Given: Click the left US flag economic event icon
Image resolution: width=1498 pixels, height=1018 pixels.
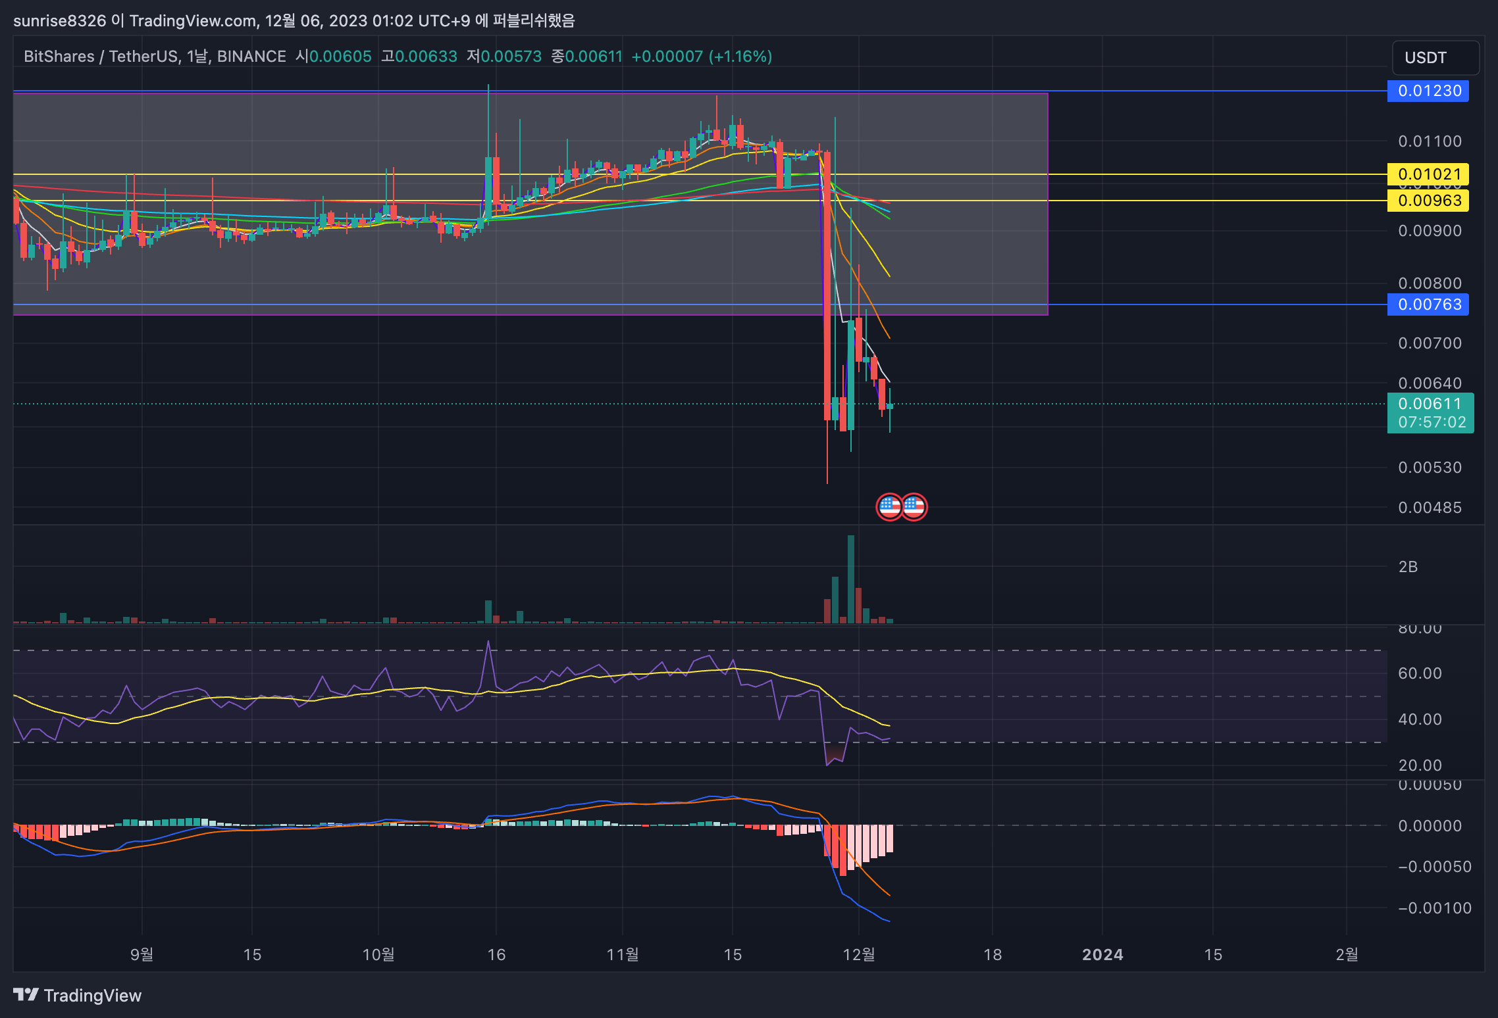Looking at the screenshot, I should click(x=889, y=507).
